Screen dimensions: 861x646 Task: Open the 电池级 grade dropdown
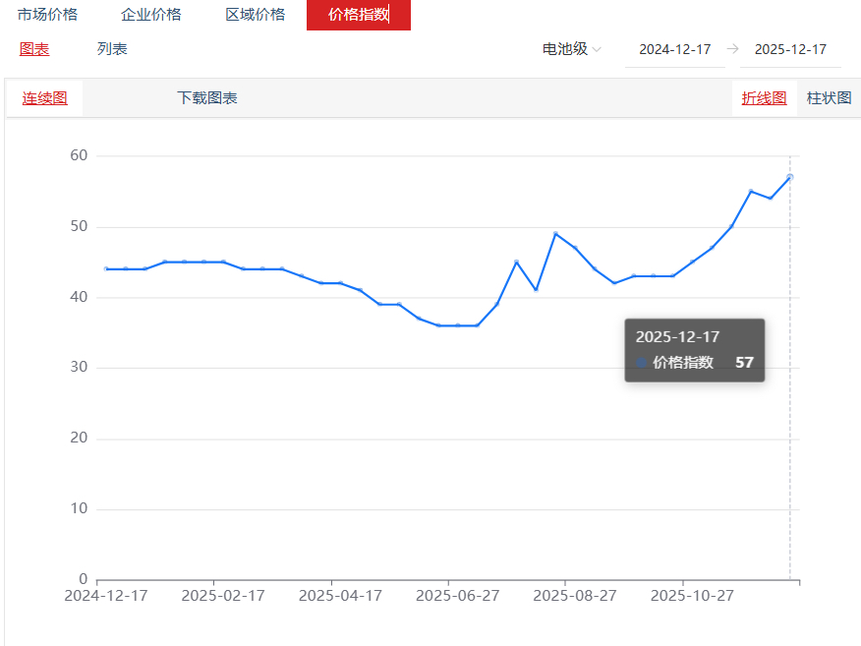pyautogui.click(x=572, y=49)
